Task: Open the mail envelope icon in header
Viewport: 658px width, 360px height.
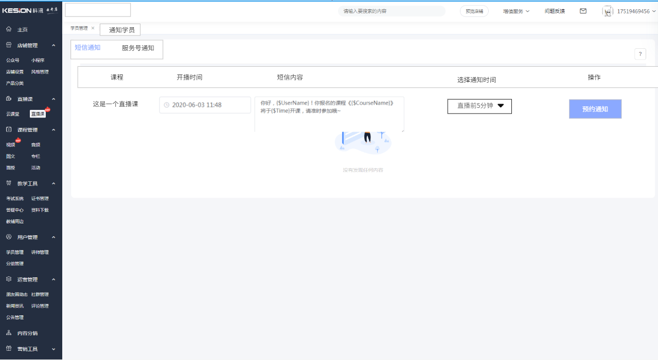Action: click(583, 11)
